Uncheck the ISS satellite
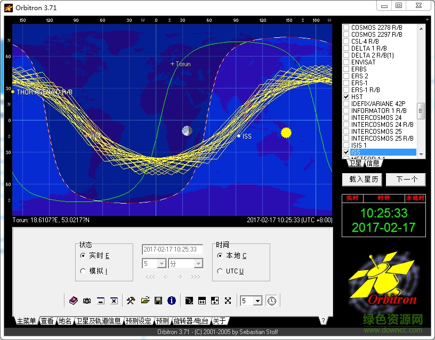Viewport: 435px width, 340px height. 347,152
